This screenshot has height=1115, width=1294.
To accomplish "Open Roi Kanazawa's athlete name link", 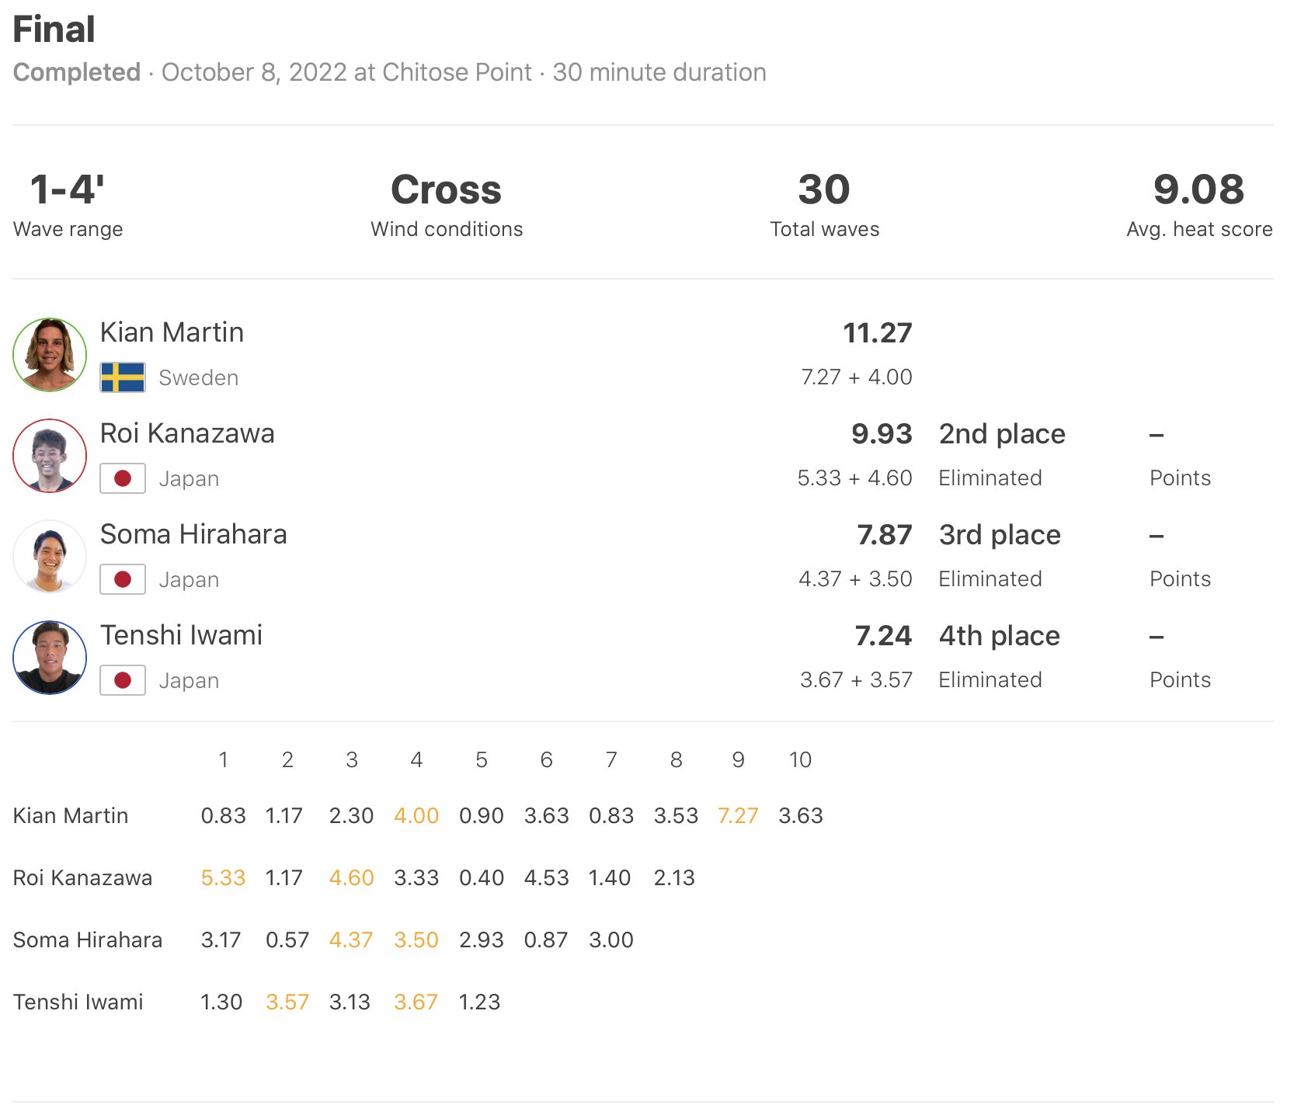I will 187,433.
